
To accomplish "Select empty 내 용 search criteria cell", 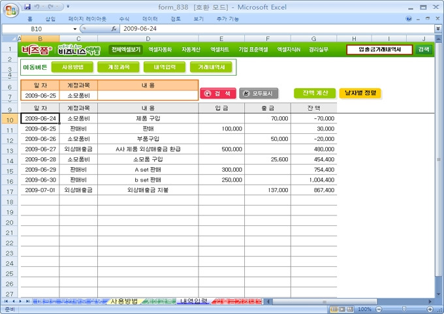I will (148, 95).
